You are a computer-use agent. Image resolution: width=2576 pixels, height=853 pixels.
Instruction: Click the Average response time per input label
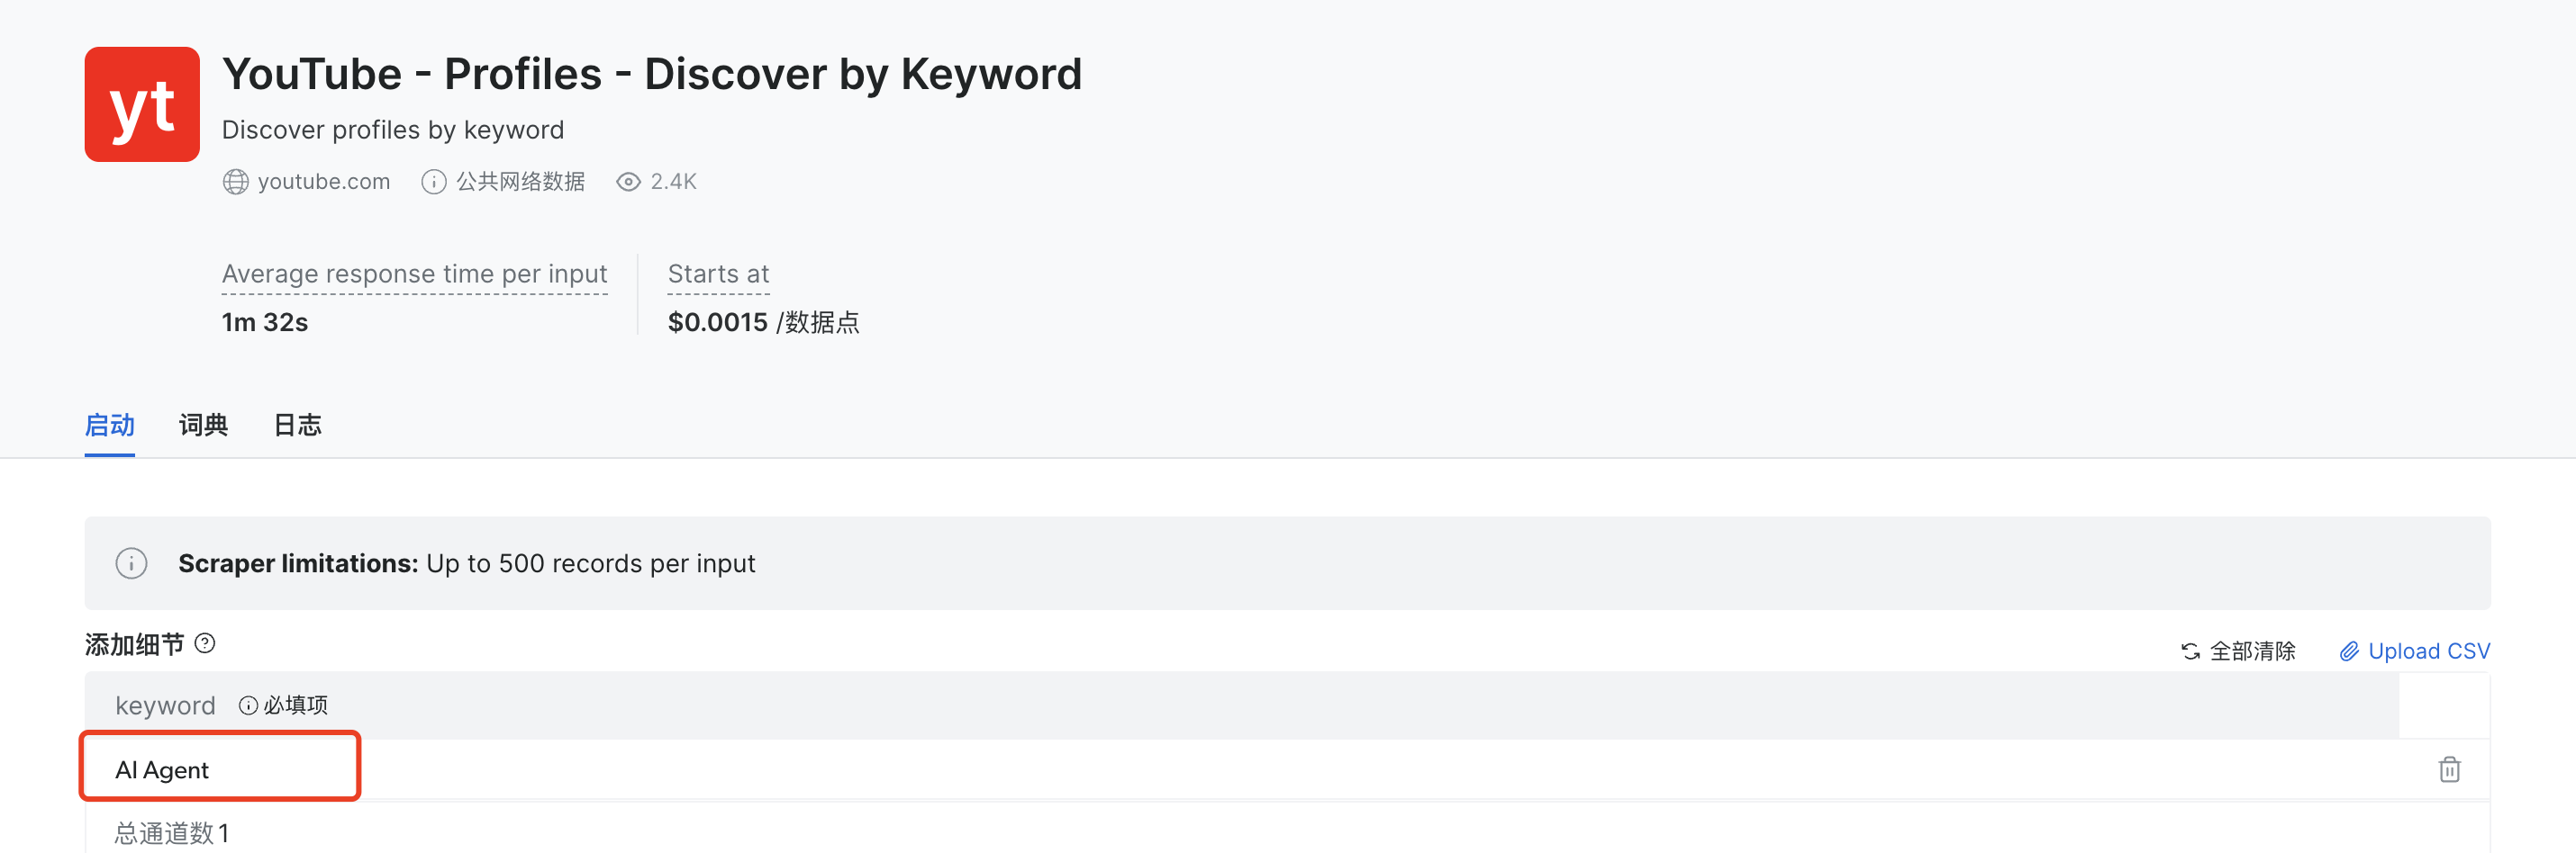click(x=414, y=274)
